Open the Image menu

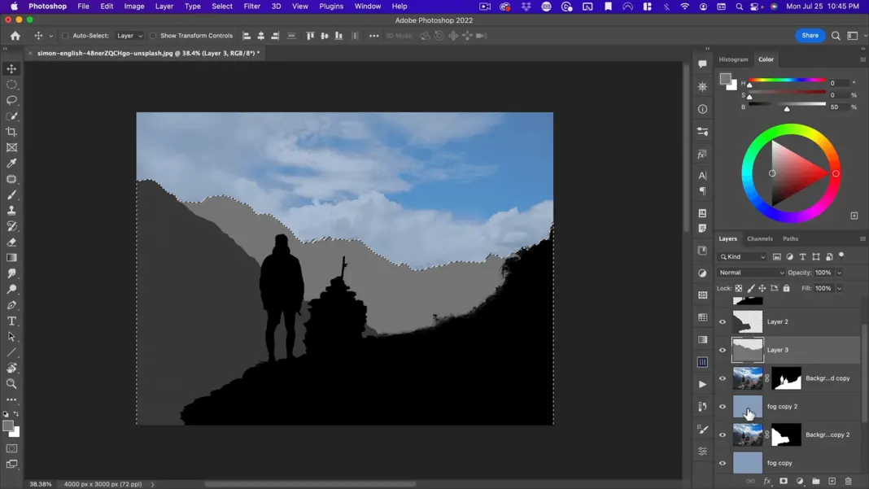(x=133, y=6)
